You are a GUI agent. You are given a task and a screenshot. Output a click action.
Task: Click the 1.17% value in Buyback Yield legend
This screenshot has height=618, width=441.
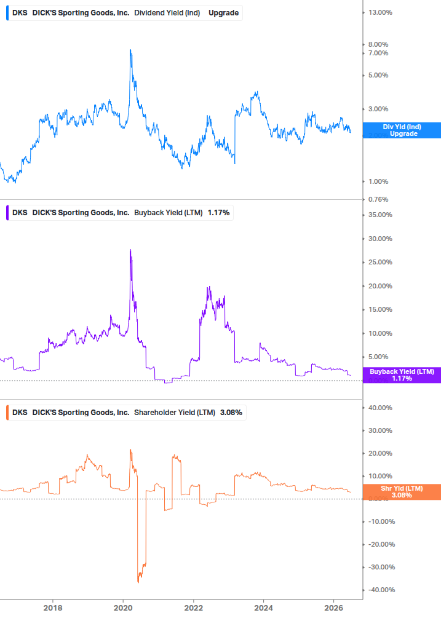point(219,213)
